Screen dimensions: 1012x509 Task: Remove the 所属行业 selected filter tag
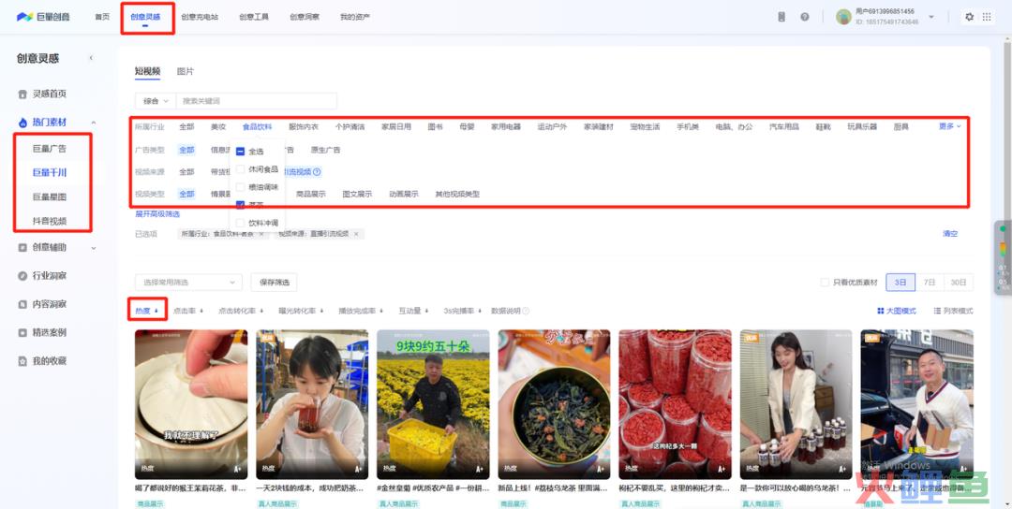coord(261,234)
